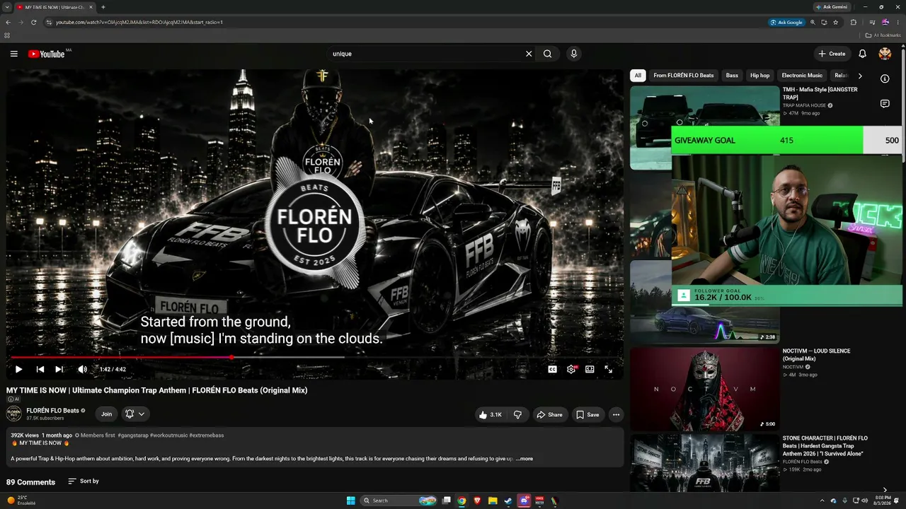The height and width of the screenshot is (509, 906).
Task: Save the video to a playlist
Action: click(587, 415)
